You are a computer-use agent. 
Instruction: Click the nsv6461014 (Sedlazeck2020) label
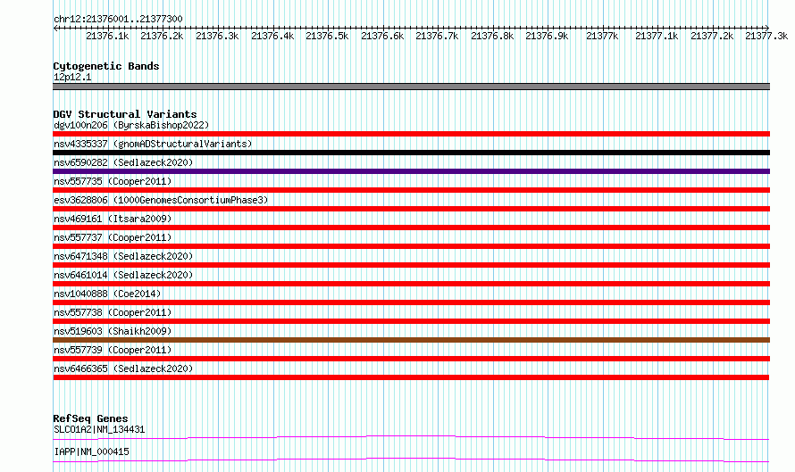coord(123,275)
